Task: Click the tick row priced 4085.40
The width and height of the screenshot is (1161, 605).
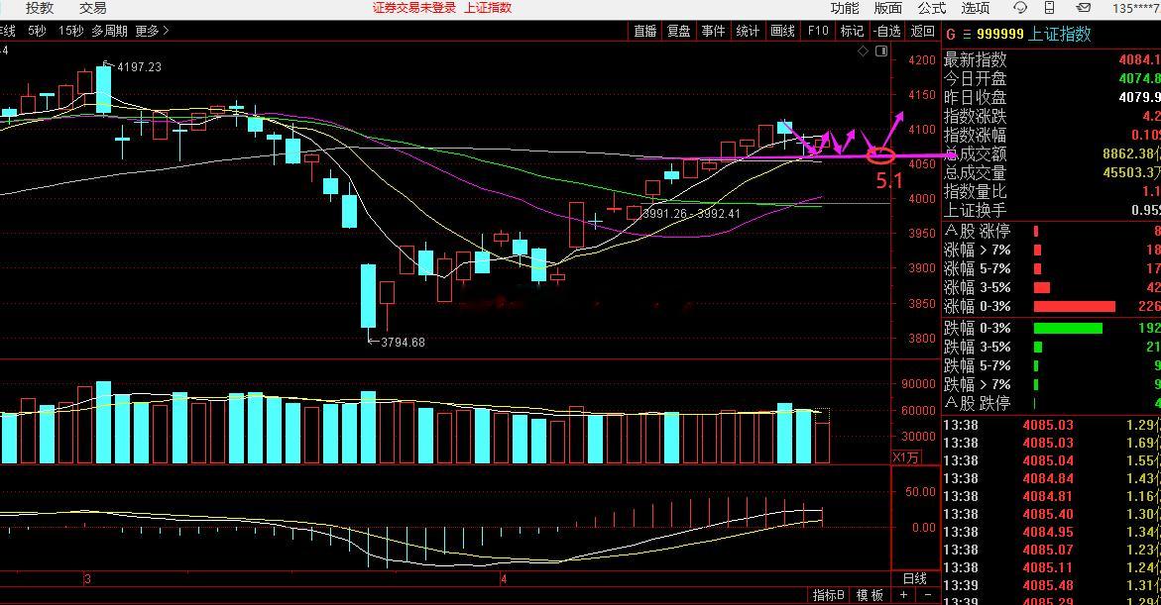Action: 1051,514
